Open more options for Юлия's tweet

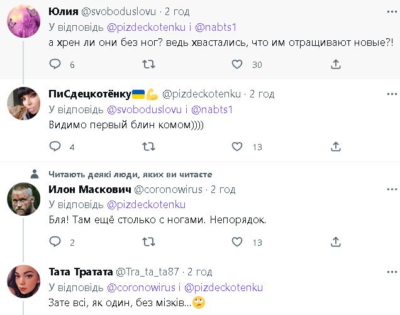pyautogui.click(x=390, y=12)
